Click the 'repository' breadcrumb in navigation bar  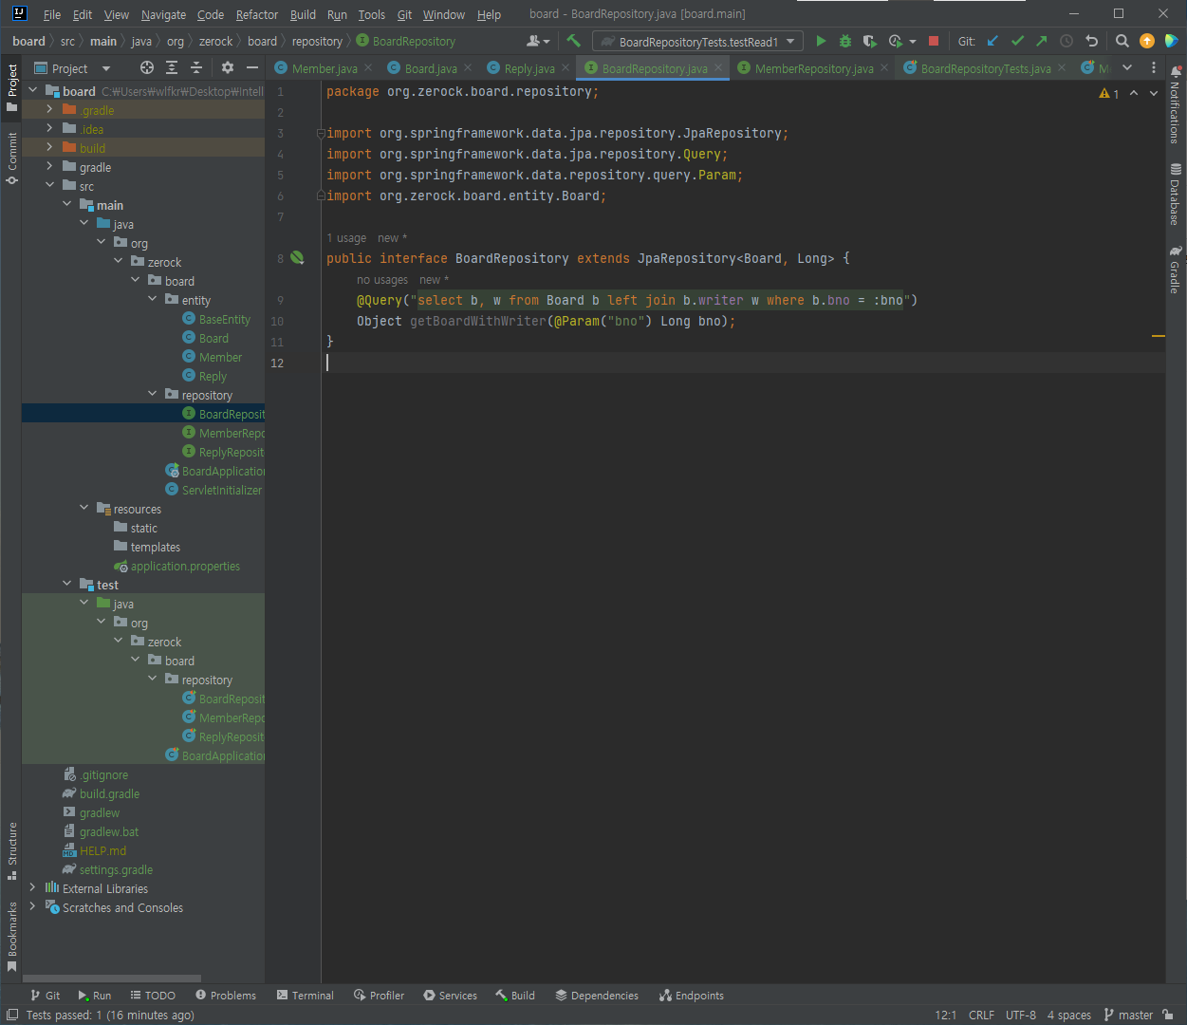tap(317, 41)
